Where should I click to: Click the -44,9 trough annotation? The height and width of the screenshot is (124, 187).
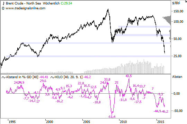point(157,111)
